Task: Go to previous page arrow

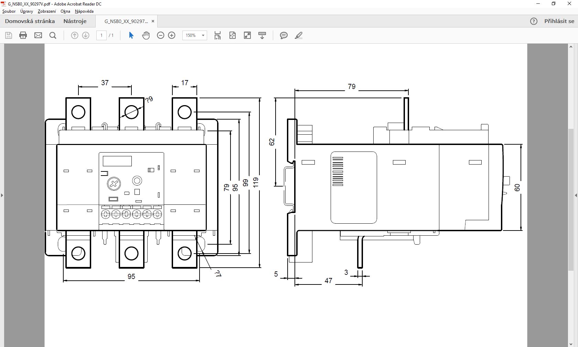Action: (75, 35)
